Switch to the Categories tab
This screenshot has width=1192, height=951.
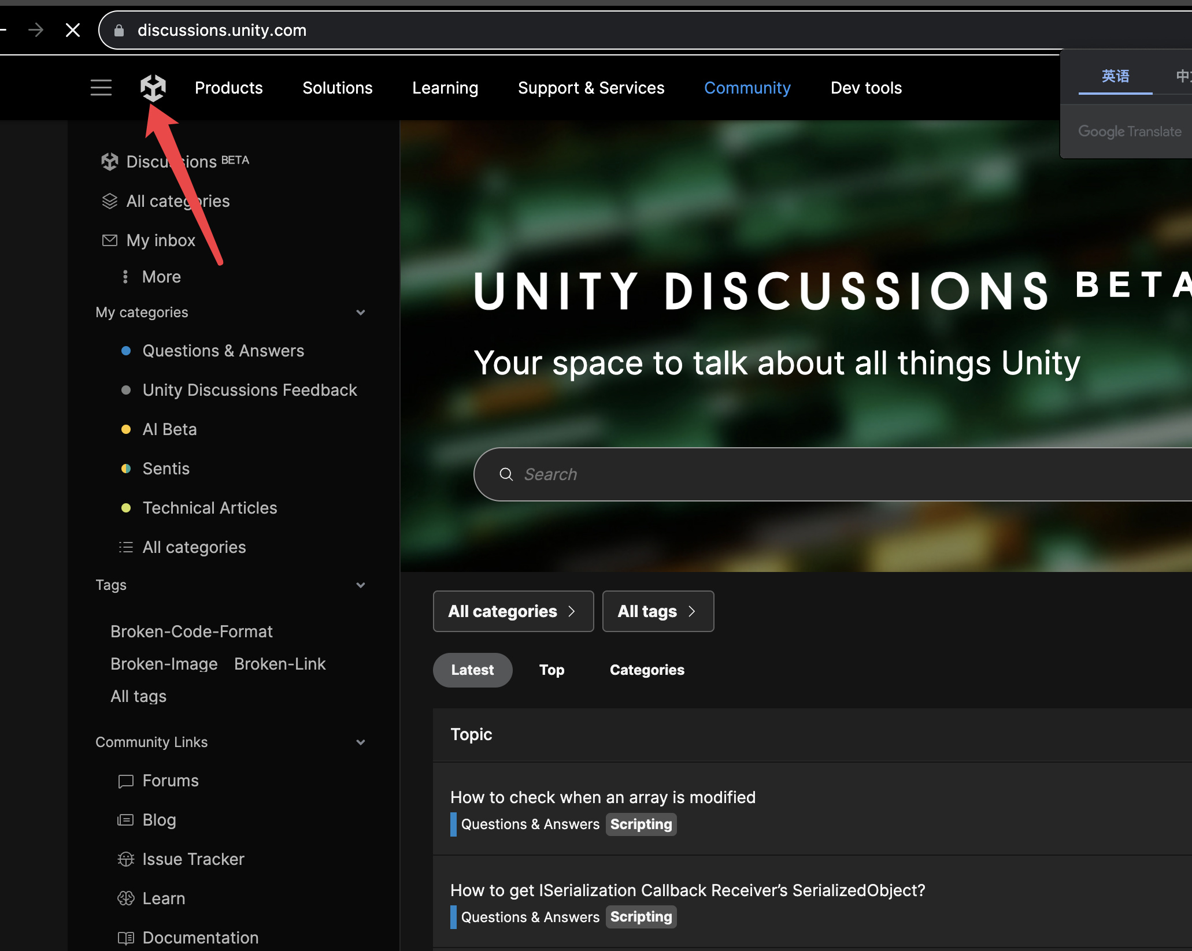click(647, 670)
